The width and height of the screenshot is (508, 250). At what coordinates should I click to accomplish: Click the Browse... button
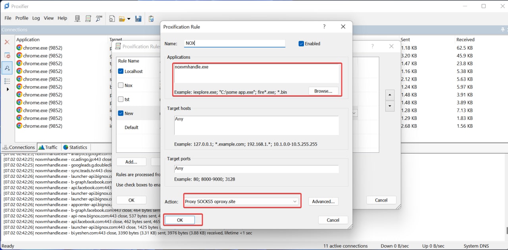[323, 91]
